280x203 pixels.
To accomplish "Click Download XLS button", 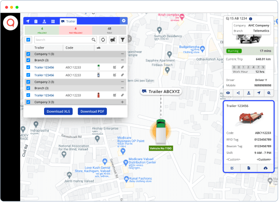I will [x=59, y=112].
